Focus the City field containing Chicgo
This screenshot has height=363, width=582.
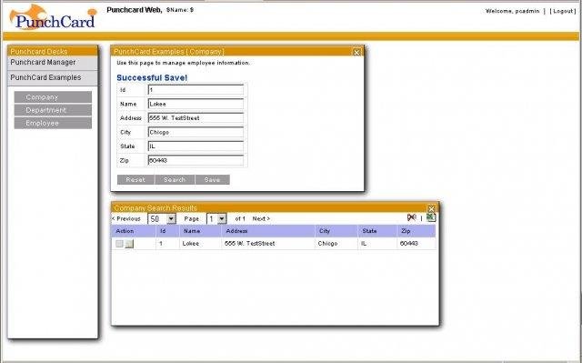point(196,132)
